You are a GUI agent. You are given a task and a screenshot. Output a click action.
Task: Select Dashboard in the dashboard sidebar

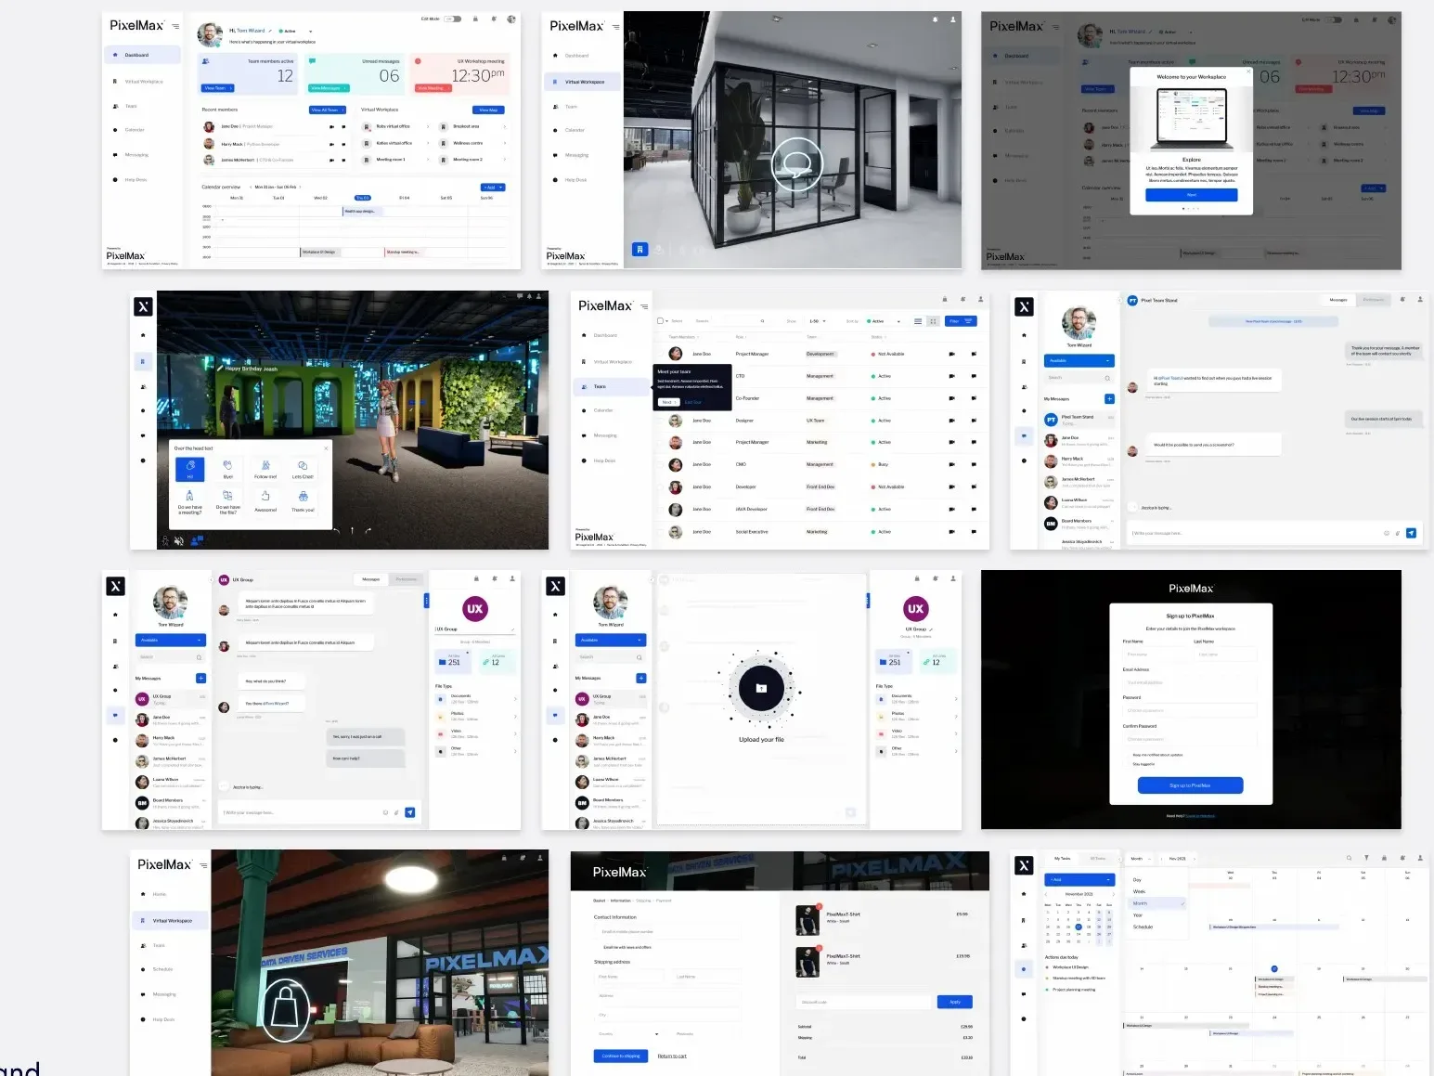tap(142, 55)
